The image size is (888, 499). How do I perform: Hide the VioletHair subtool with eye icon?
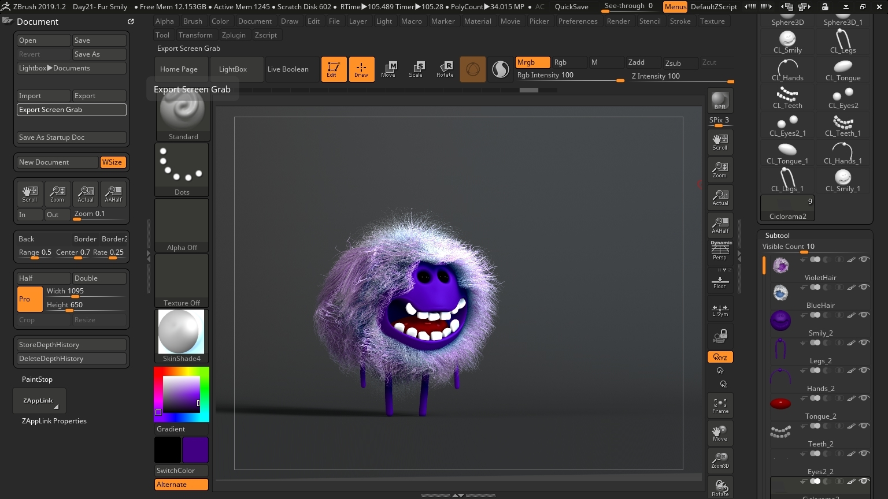[864, 259]
